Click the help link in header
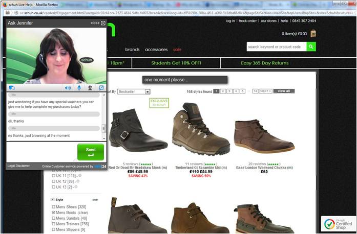The width and height of the screenshot is (357, 234). pos(284,20)
